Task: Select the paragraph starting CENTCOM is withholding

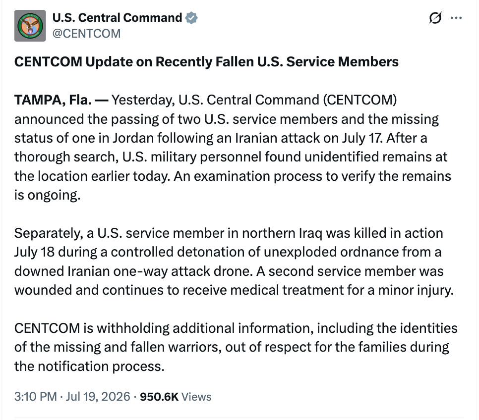Action: click(236, 347)
